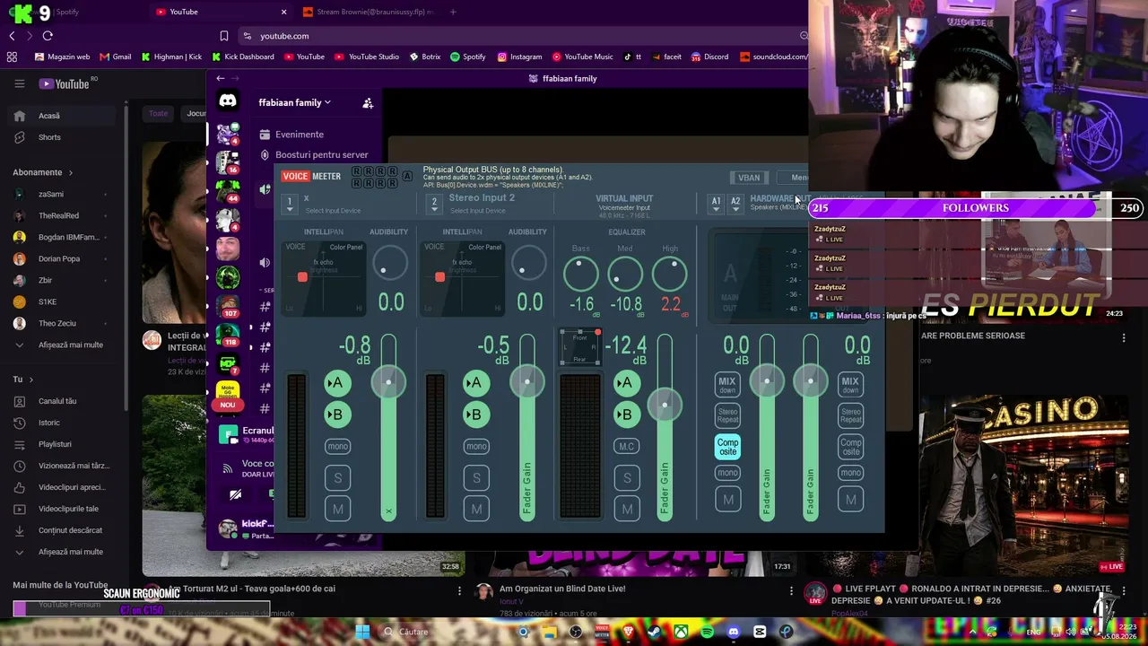The image size is (1148, 646).
Task: Open the Voicemeeter Menu button
Action: [x=795, y=178]
